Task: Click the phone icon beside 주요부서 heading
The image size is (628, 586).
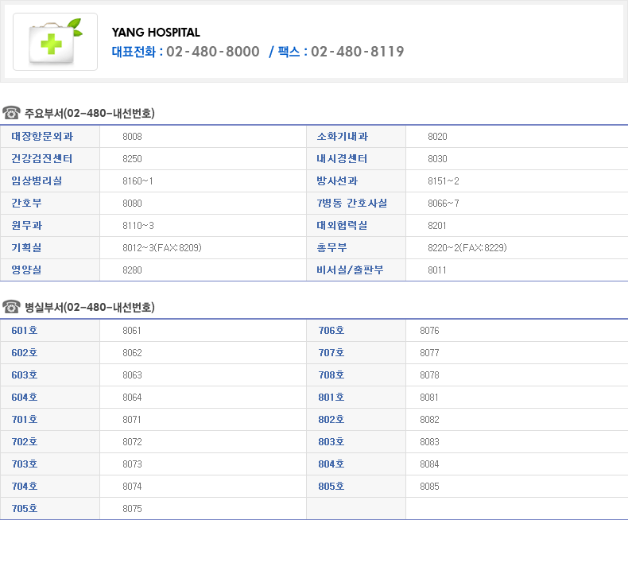Action: point(11,113)
